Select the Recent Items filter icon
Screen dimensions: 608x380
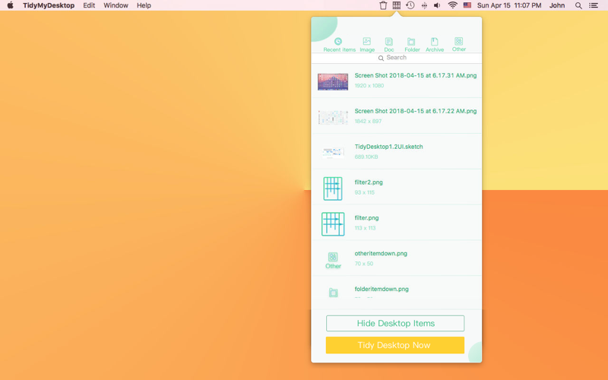click(338, 41)
